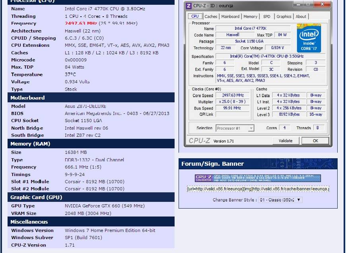346x253 pixels.
Task: Open the Mainboard tab
Action: 230,17
